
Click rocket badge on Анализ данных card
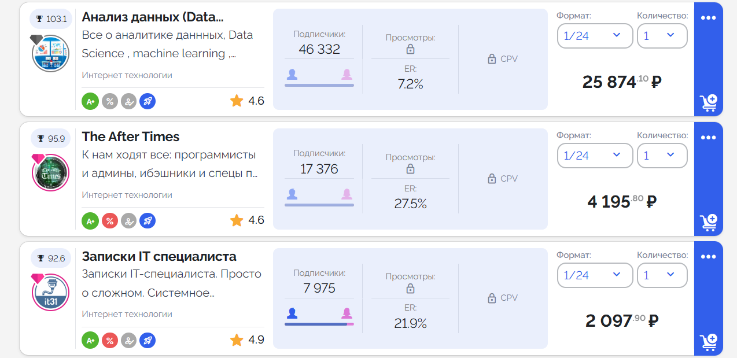coord(148,101)
